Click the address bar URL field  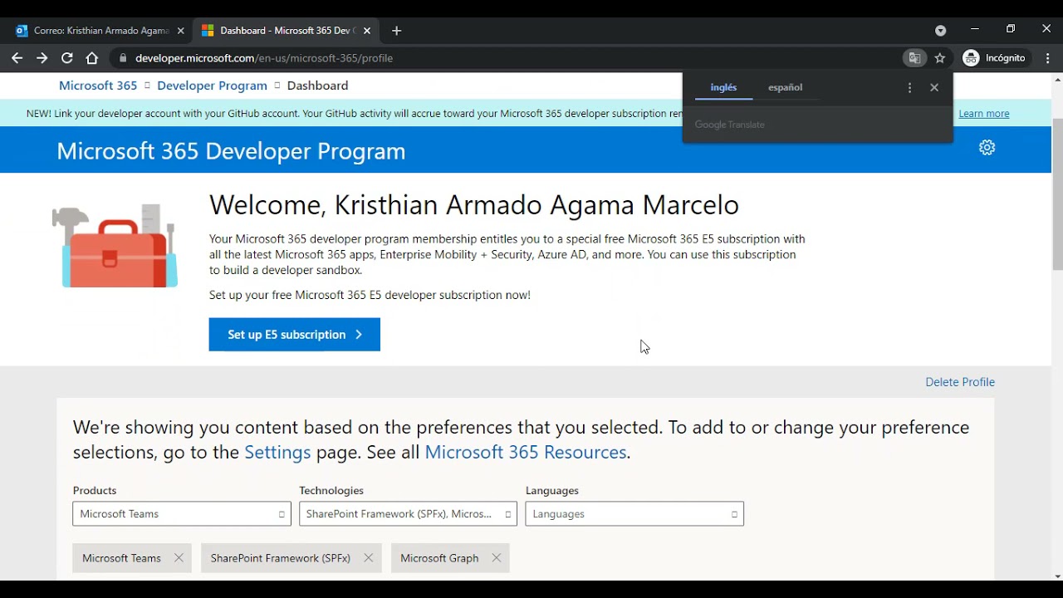click(507, 58)
